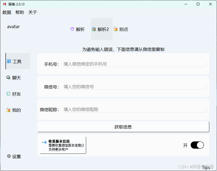
Task: Close the 留痕 window
Action: point(210,4)
